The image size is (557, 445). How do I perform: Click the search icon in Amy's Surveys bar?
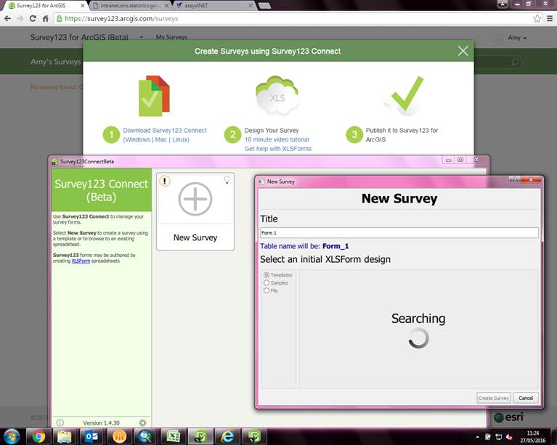click(516, 62)
